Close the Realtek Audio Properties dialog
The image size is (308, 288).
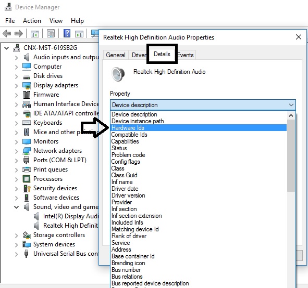pyautogui.click(x=299, y=37)
